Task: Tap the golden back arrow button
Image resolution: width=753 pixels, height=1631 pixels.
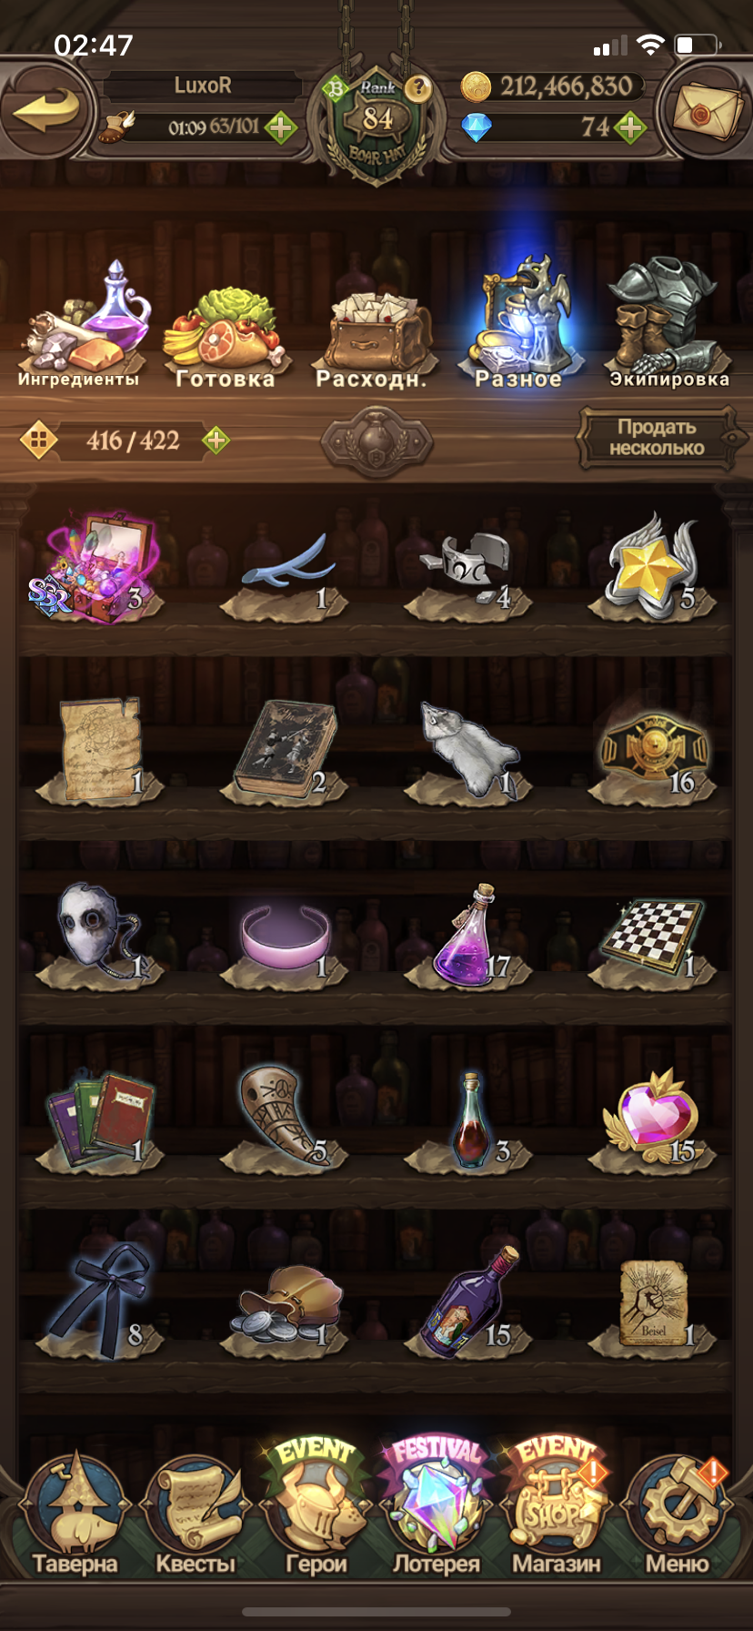Action: 45,110
